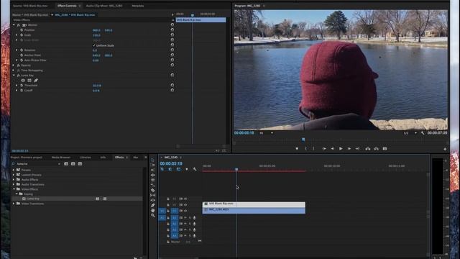Screen dimensions: 460x259
Task: Click the timeline playhead handle
Action: (236, 169)
